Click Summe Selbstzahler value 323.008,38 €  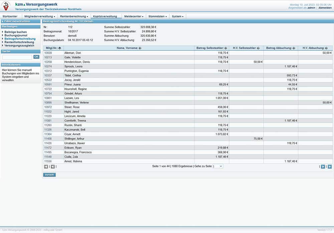148,27
